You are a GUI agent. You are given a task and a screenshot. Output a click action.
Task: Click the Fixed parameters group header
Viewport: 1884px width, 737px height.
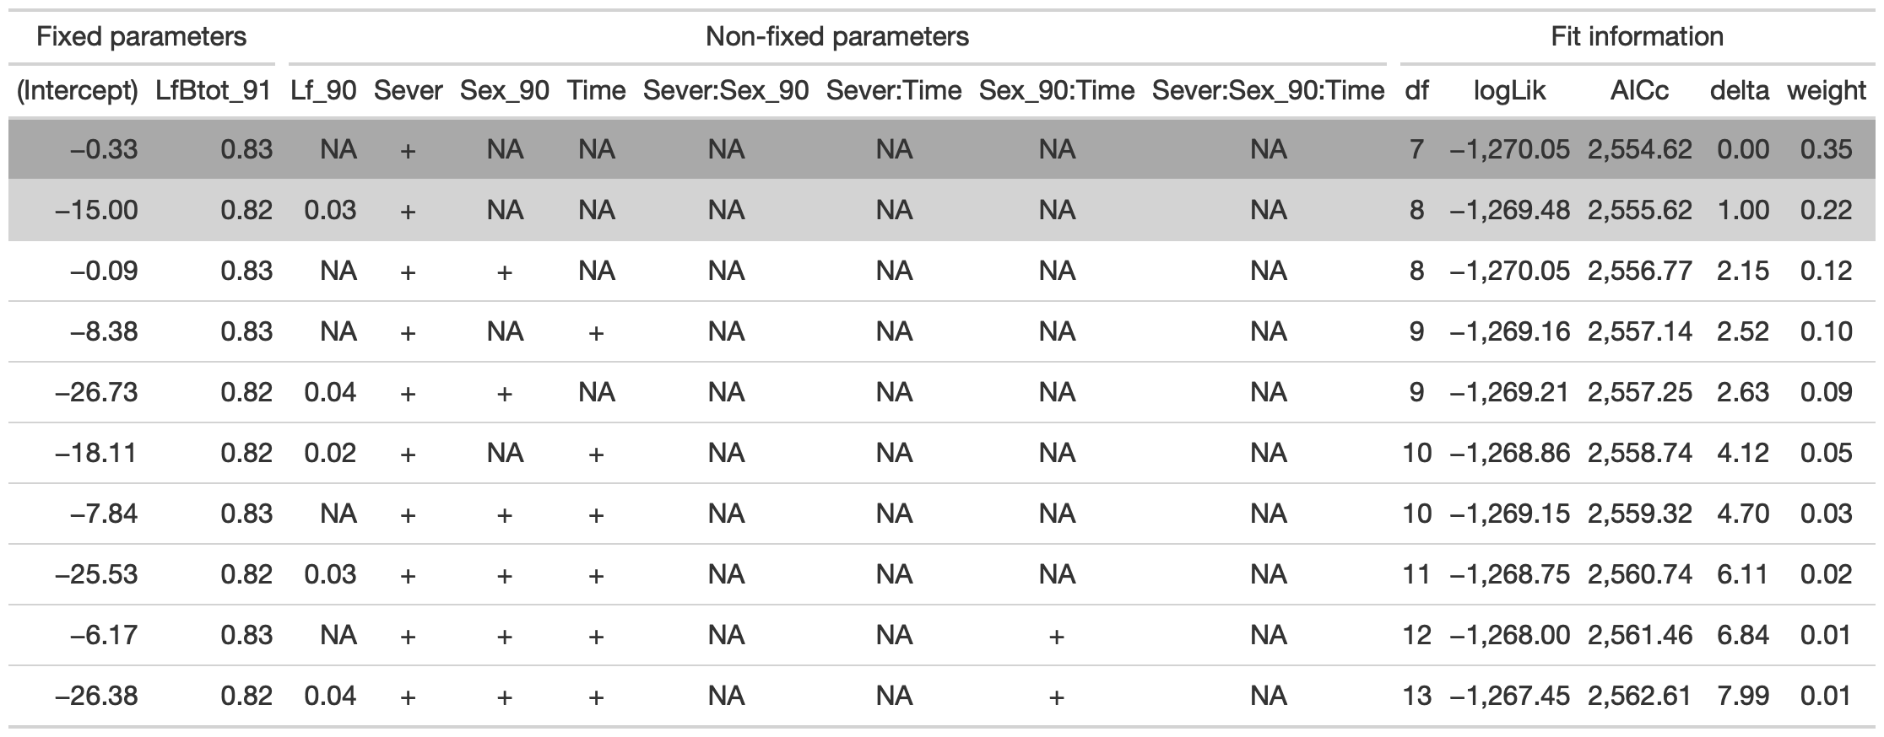142,37
